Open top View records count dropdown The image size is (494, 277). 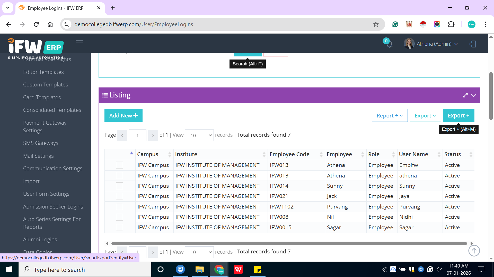[199, 135]
